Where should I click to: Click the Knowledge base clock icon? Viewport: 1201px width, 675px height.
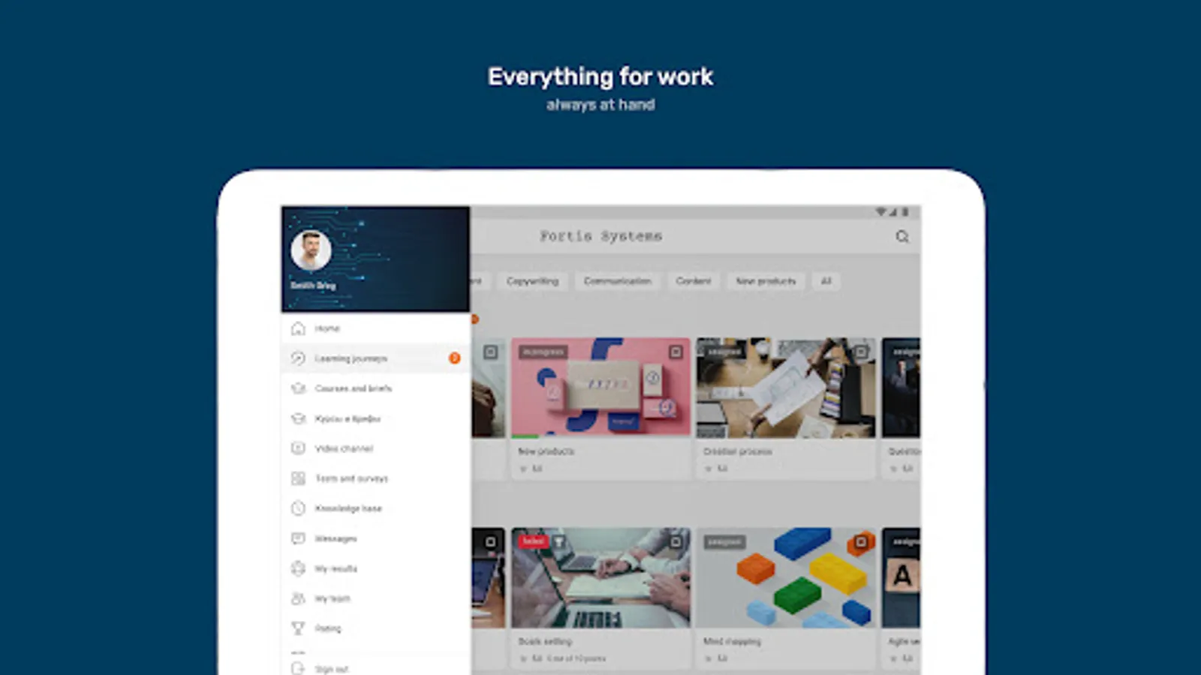298,508
